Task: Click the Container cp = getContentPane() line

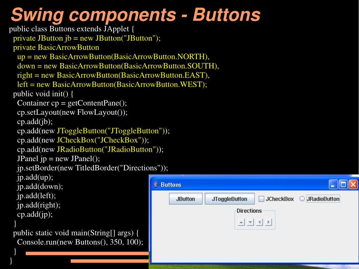Action: pyautogui.click(x=72, y=103)
